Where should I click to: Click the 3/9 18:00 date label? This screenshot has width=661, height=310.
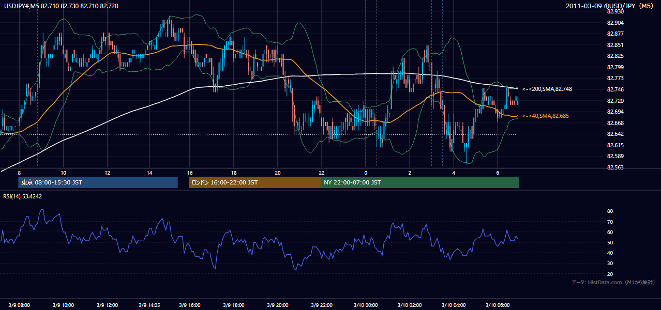click(233, 305)
